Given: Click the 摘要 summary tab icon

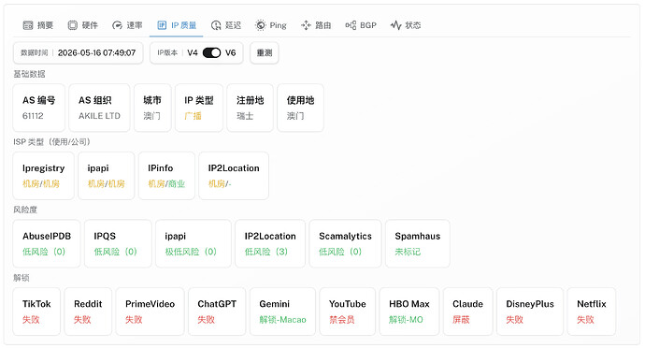Looking at the screenshot, I should (x=27, y=25).
